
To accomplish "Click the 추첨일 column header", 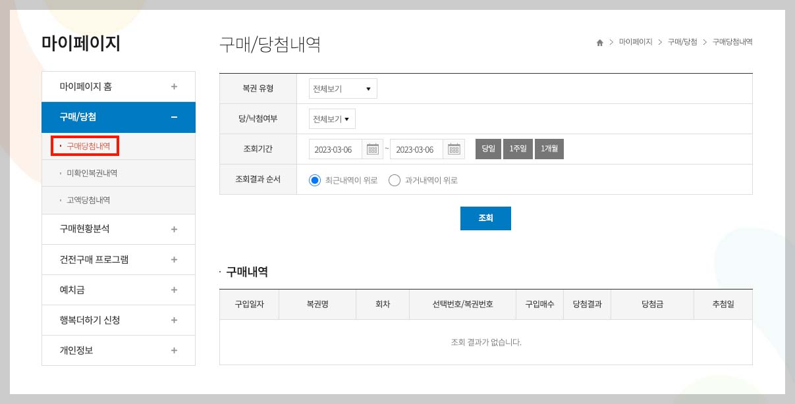I will pyautogui.click(x=723, y=305).
